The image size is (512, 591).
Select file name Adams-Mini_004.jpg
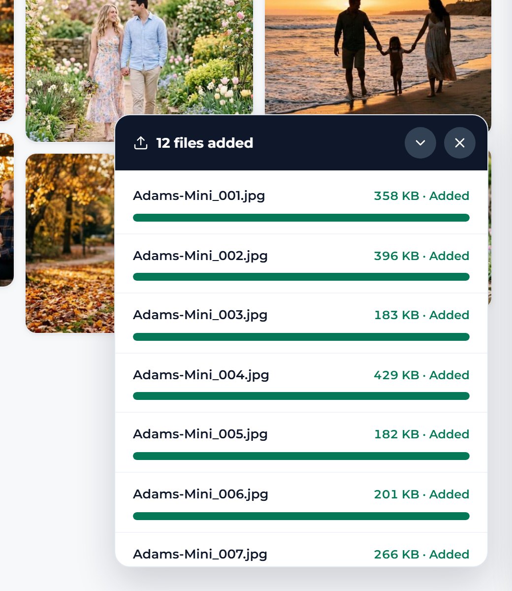pyautogui.click(x=201, y=375)
